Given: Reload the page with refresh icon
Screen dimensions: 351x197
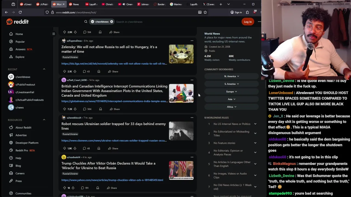Looking at the screenshot, I should 20,12.
